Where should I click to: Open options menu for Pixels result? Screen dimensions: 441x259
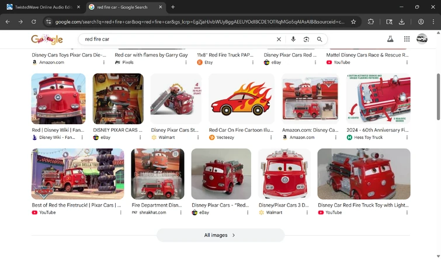pyautogui.click(x=186, y=62)
